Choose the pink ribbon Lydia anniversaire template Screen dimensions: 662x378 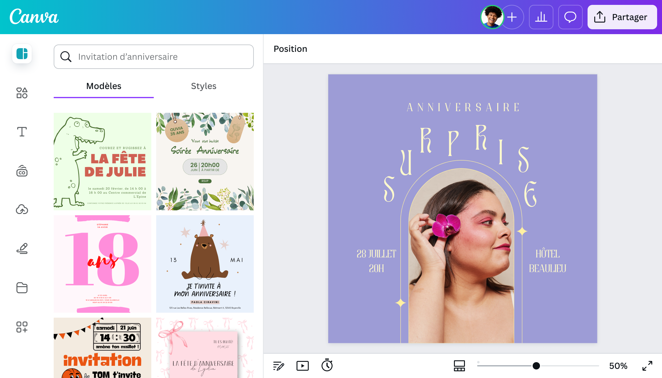(x=205, y=348)
